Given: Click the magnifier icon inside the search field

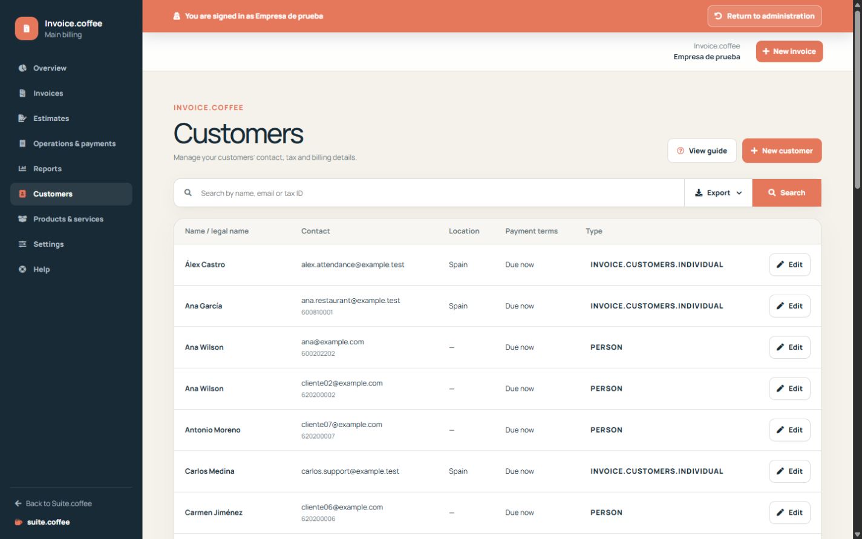Looking at the screenshot, I should point(188,193).
